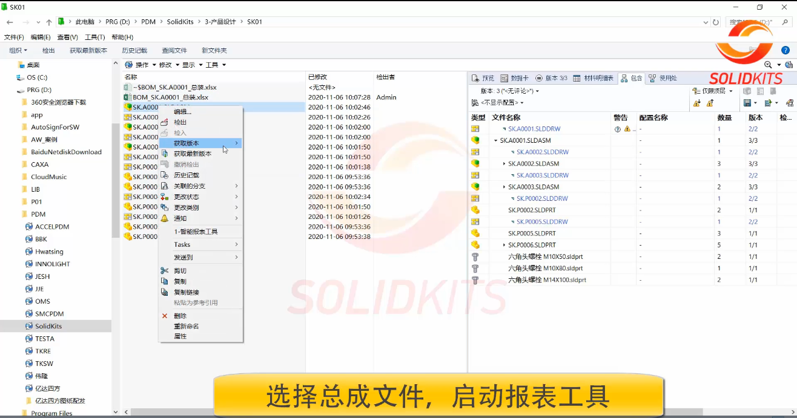
Task: Click the check-out icon in context menu
Action: [164, 122]
